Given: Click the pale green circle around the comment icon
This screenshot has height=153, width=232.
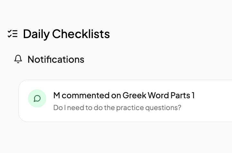Looking at the screenshot, I should [x=32, y=94].
